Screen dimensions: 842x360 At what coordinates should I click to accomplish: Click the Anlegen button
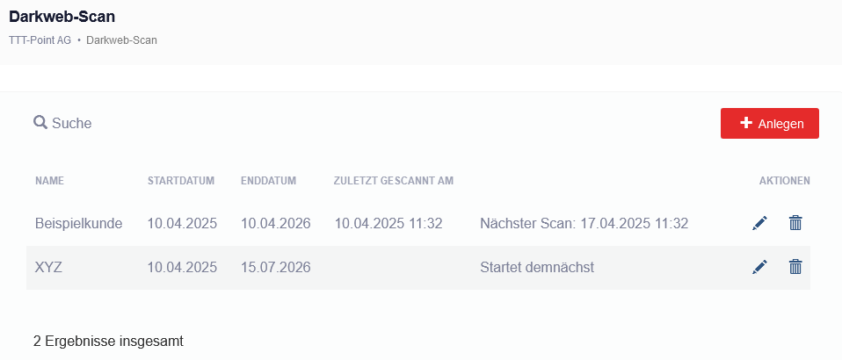[x=770, y=124]
